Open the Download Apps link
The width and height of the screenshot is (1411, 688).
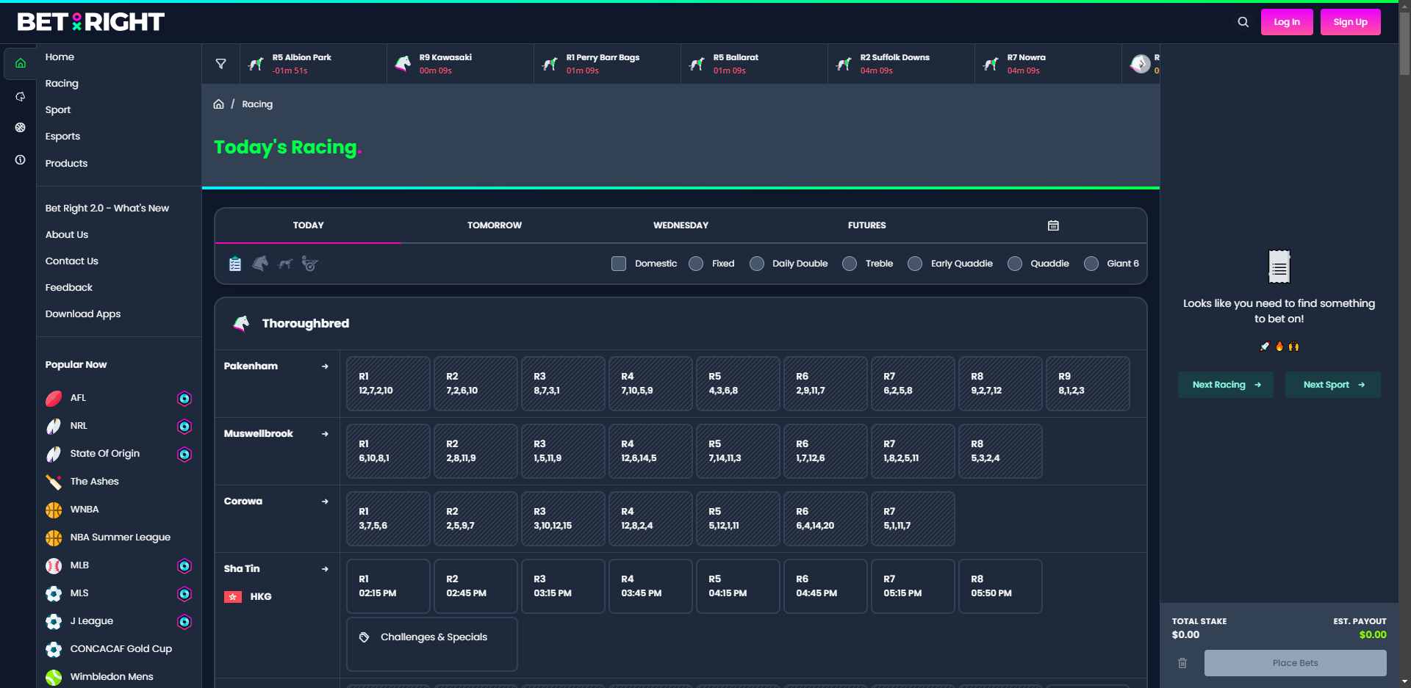pyautogui.click(x=83, y=314)
